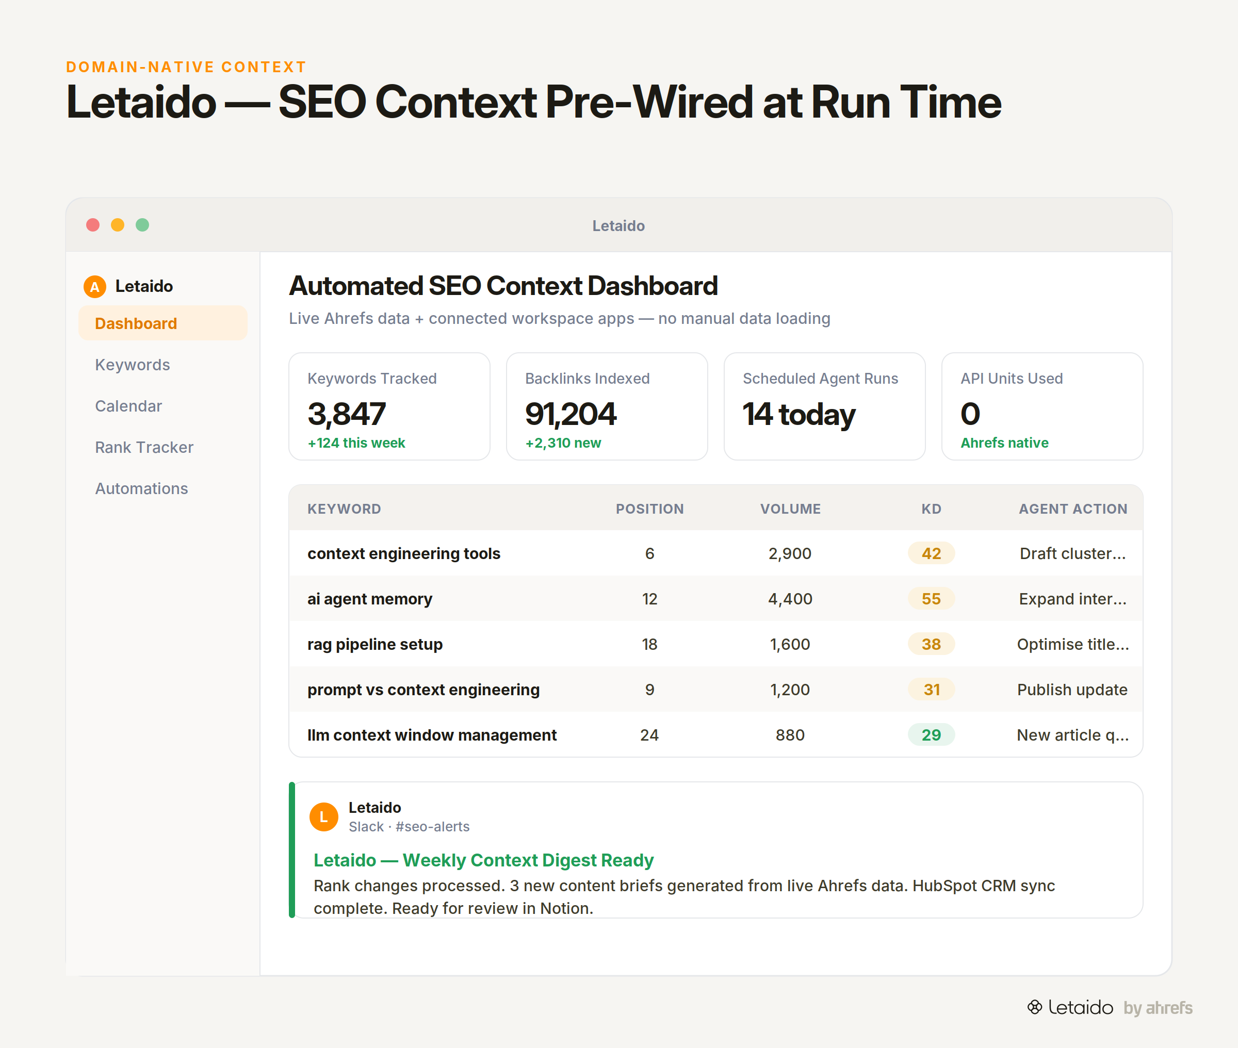1238x1048 pixels.
Task: Click the 'Optimise title...' agent action
Action: pos(1073,645)
